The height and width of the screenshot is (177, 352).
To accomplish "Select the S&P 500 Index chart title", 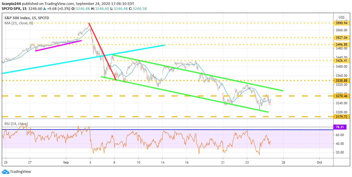I will pyautogui.click(x=27, y=18).
